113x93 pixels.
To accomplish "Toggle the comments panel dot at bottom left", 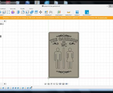I will (5, 84).
